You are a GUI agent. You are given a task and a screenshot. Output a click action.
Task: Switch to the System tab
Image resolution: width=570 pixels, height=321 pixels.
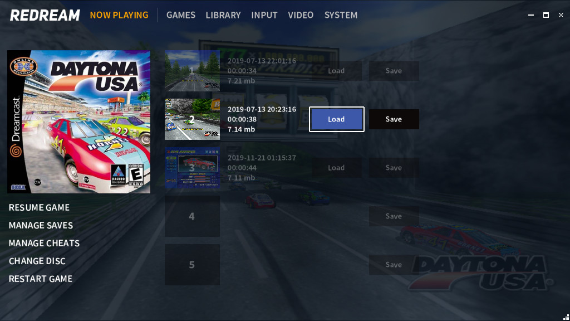click(x=341, y=15)
